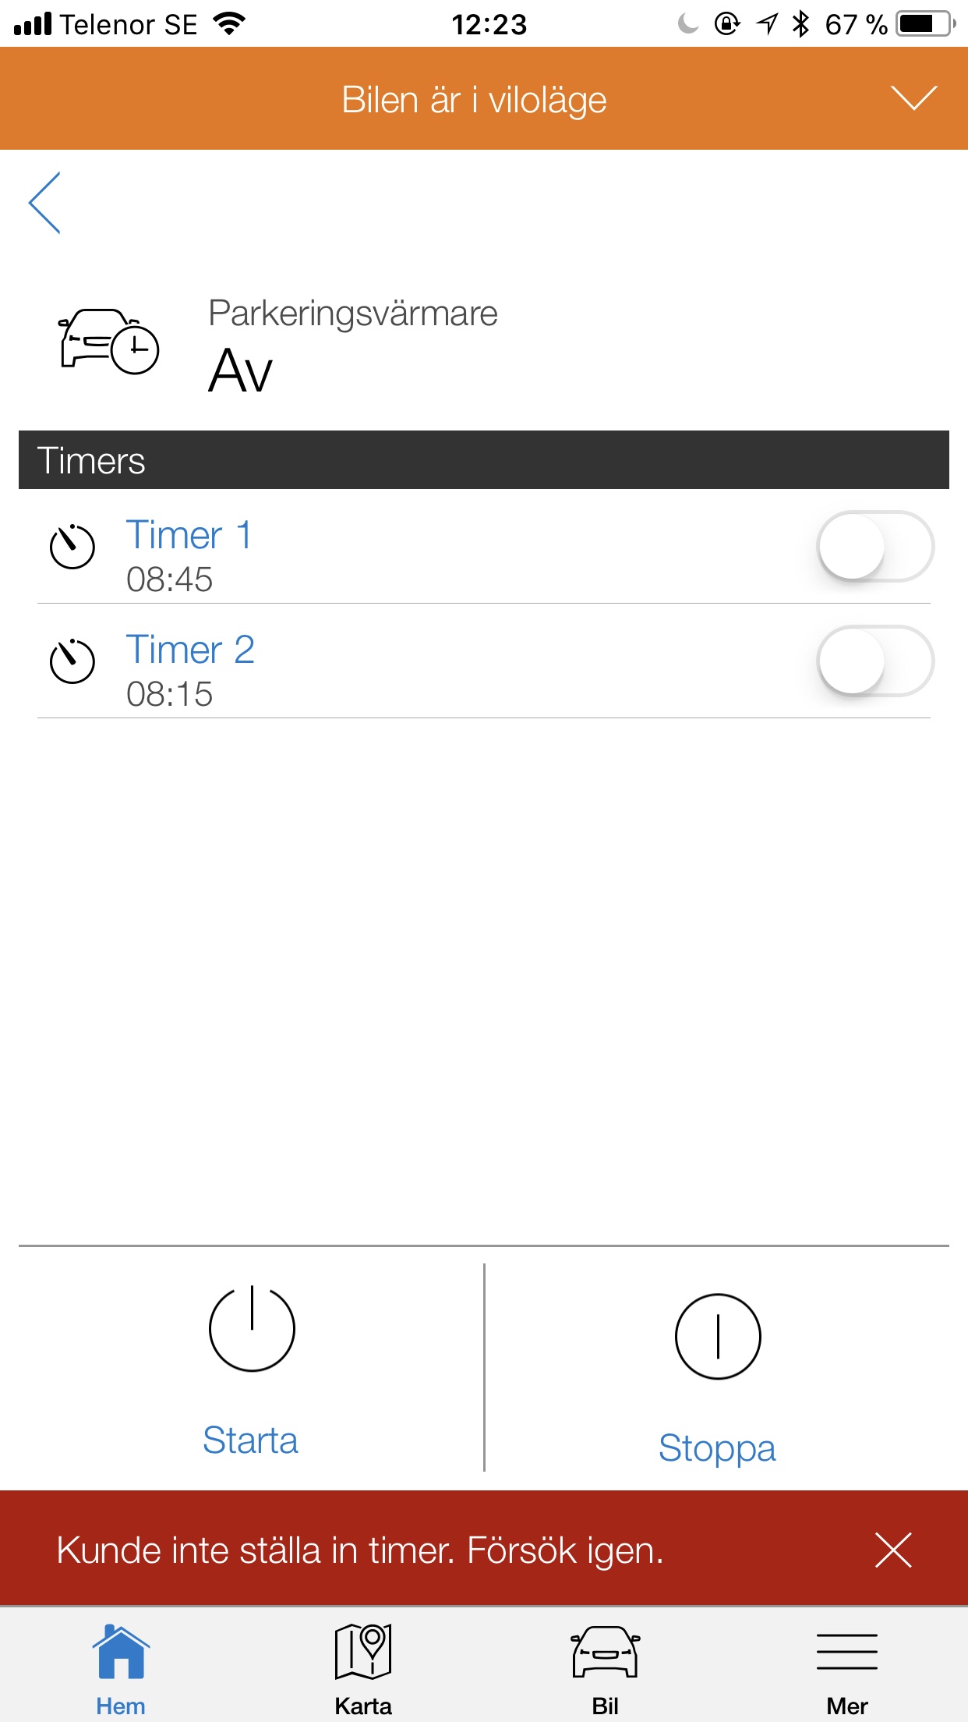The height and width of the screenshot is (1722, 968).
Task: Tap the parking heater car-clock icon
Action: (x=109, y=342)
